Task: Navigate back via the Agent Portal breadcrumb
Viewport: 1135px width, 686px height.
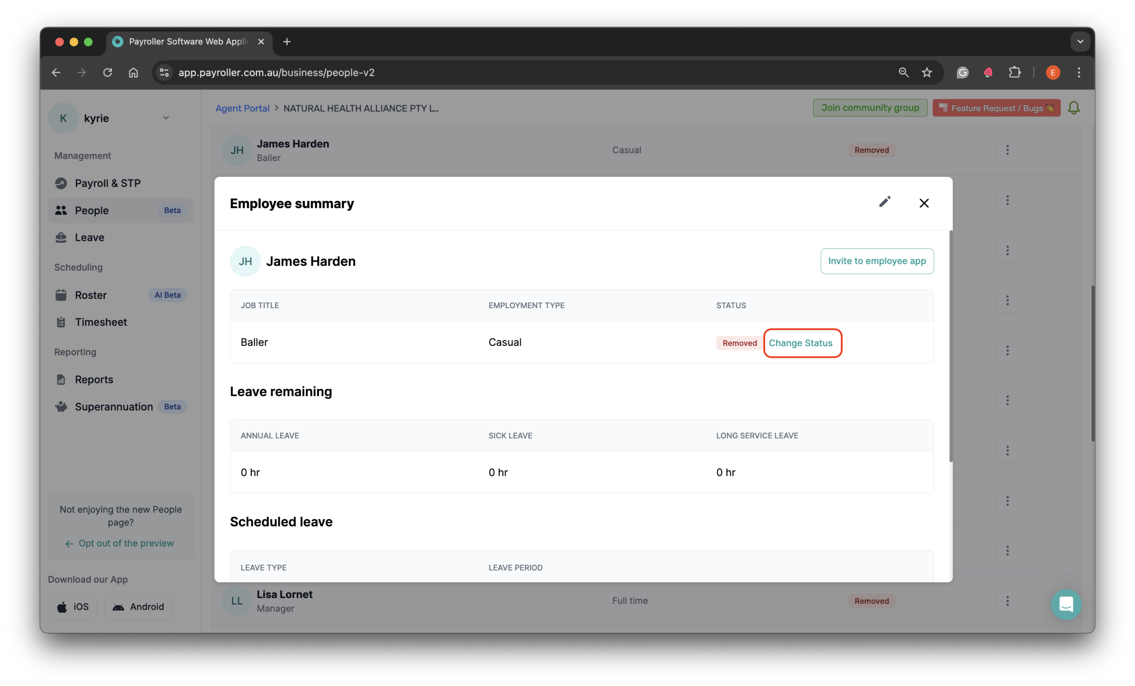Action: click(x=242, y=108)
